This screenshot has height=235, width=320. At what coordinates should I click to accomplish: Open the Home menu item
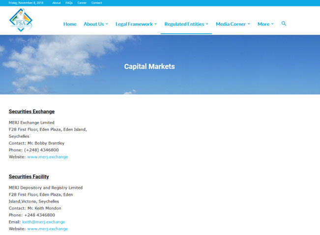(x=70, y=24)
